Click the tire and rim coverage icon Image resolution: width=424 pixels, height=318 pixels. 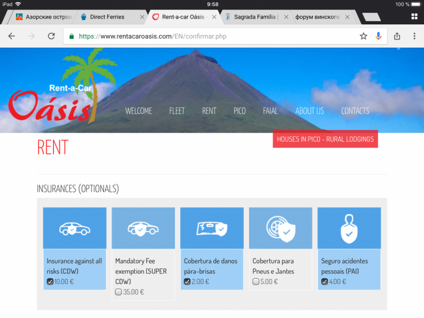pyautogui.click(x=280, y=228)
